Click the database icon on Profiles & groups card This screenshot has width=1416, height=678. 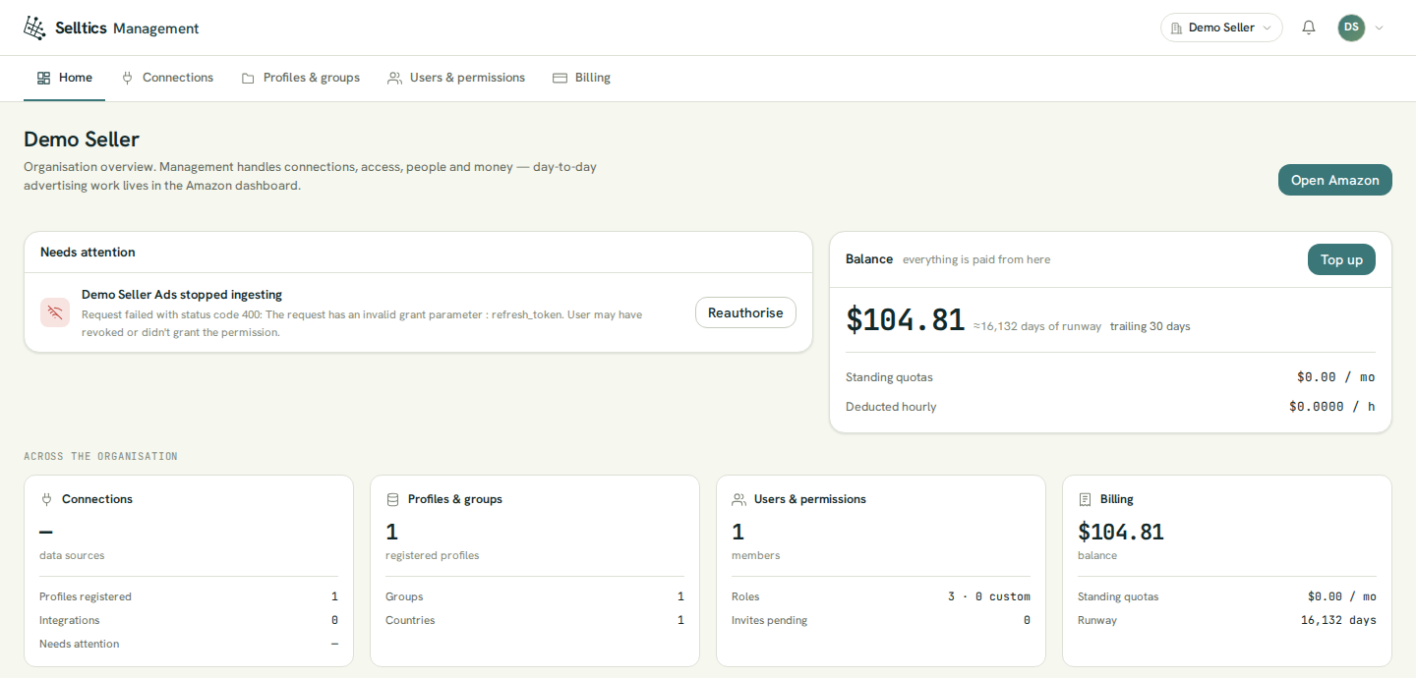(x=392, y=499)
